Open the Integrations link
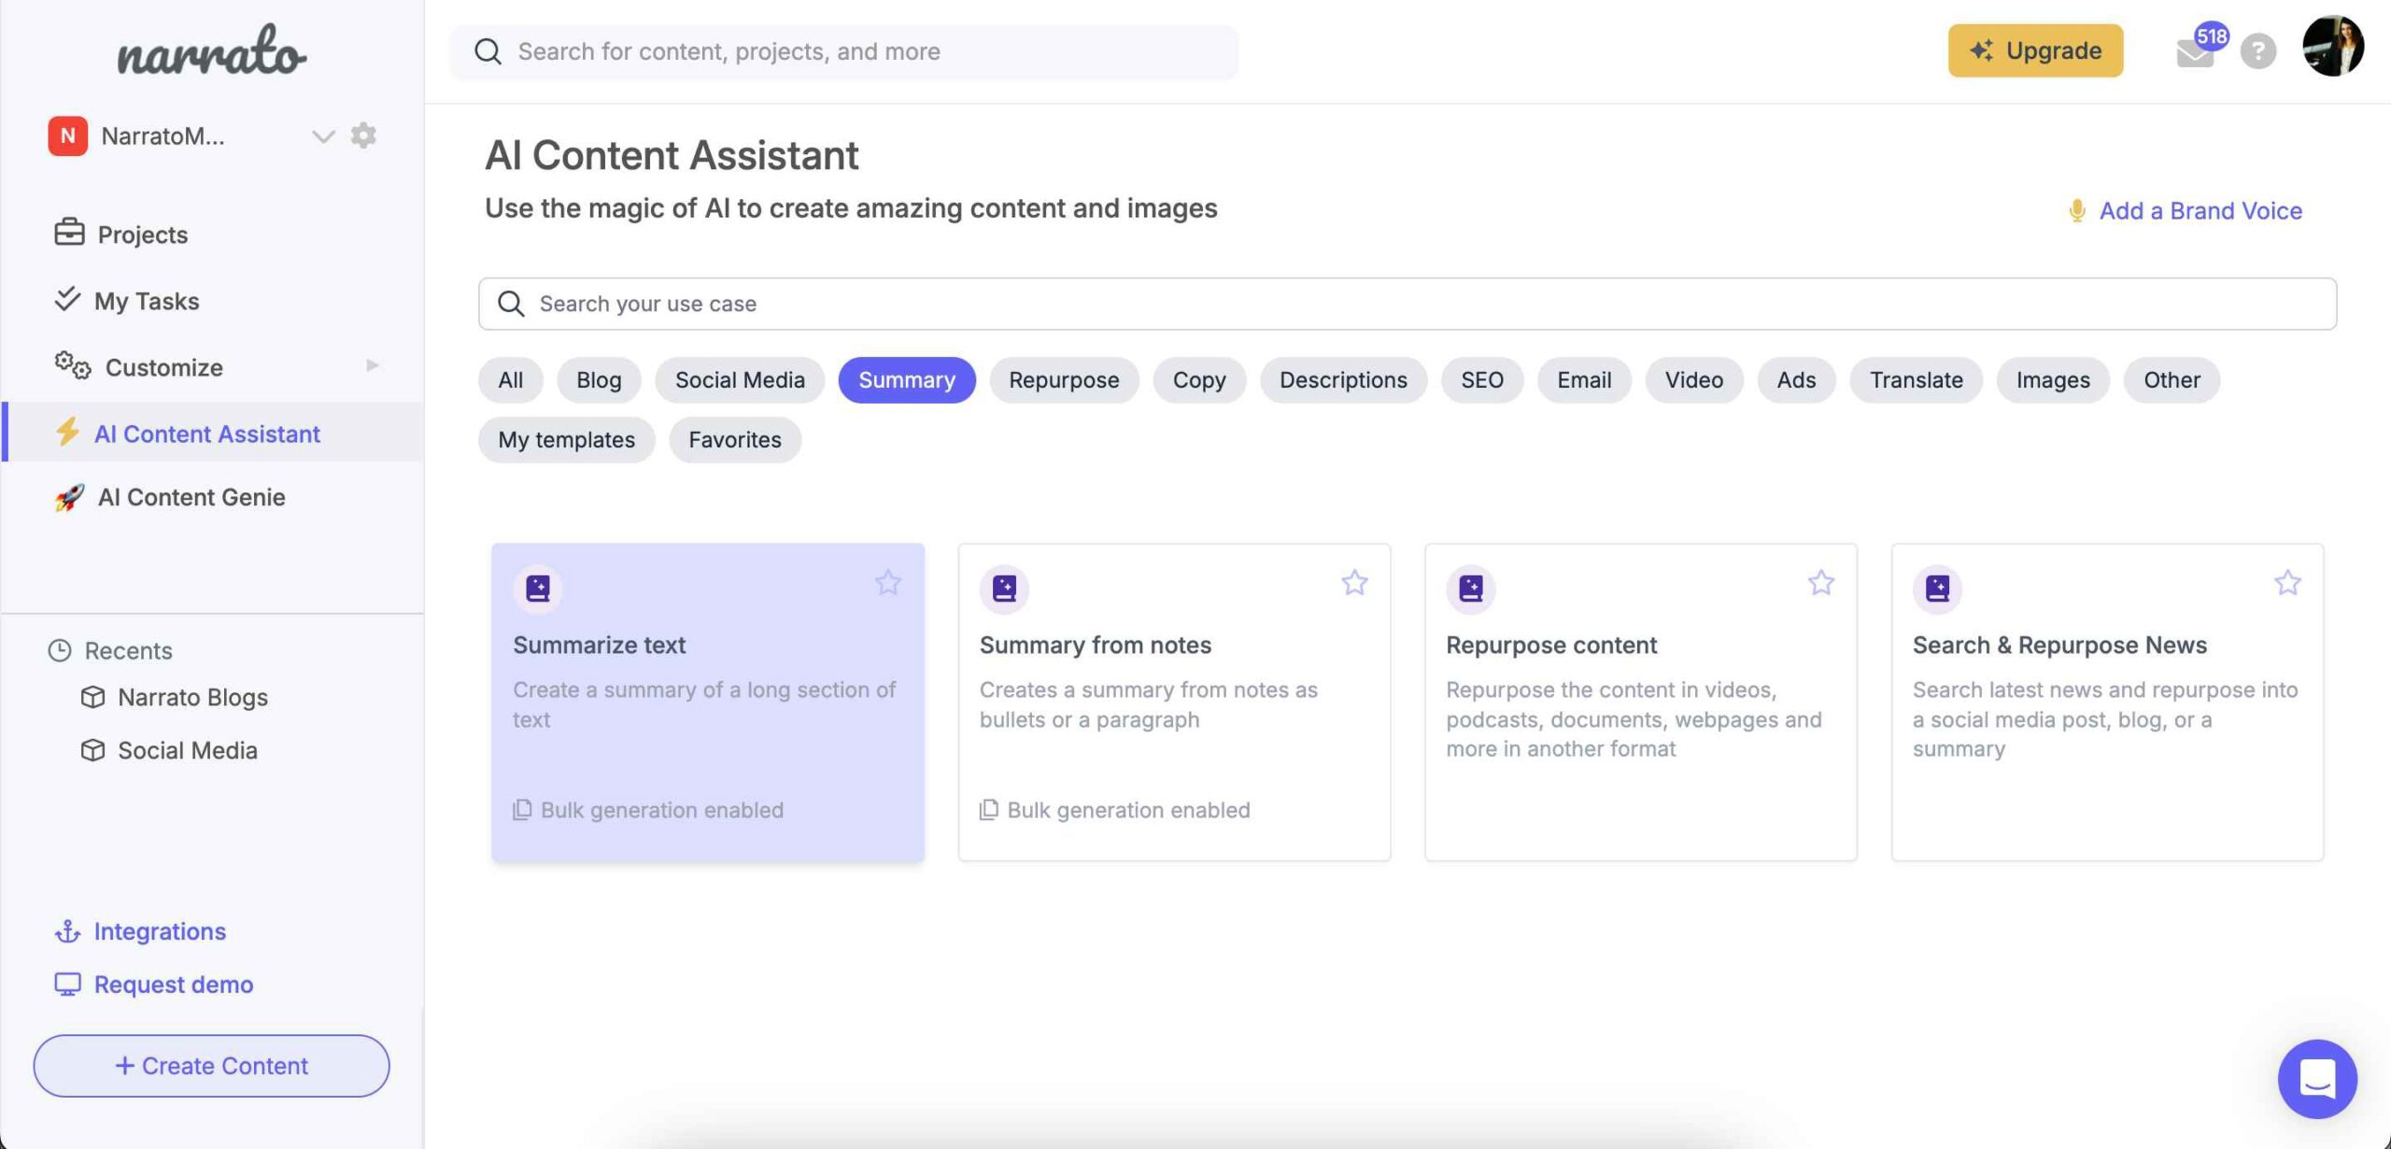The height and width of the screenshot is (1149, 2391). (x=160, y=931)
